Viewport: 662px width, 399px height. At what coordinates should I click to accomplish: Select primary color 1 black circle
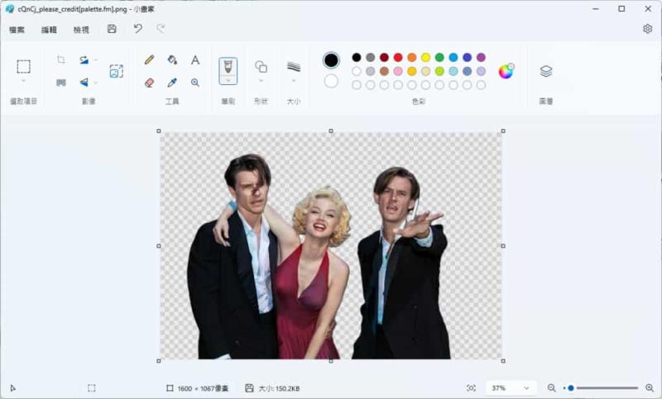pyautogui.click(x=332, y=60)
